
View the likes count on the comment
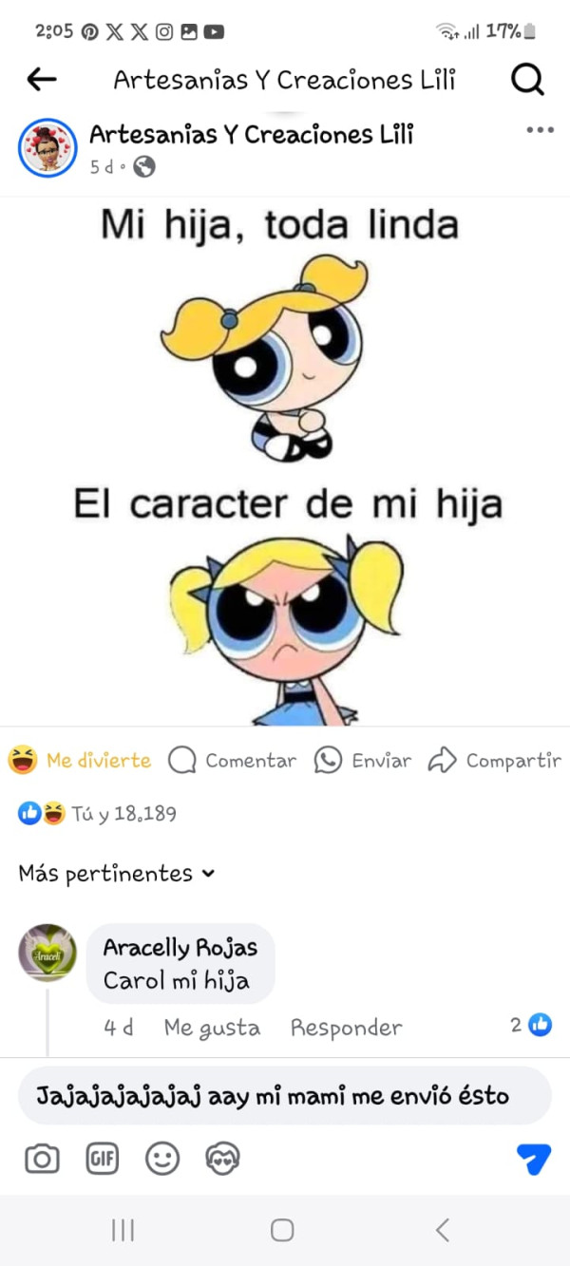tap(531, 1025)
